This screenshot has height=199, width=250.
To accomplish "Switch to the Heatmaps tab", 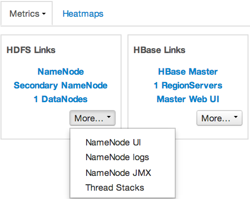I will [83, 14].
